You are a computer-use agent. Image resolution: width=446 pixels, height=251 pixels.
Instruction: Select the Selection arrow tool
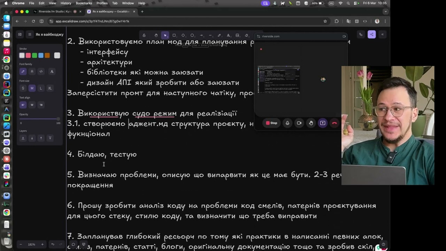(165, 35)
